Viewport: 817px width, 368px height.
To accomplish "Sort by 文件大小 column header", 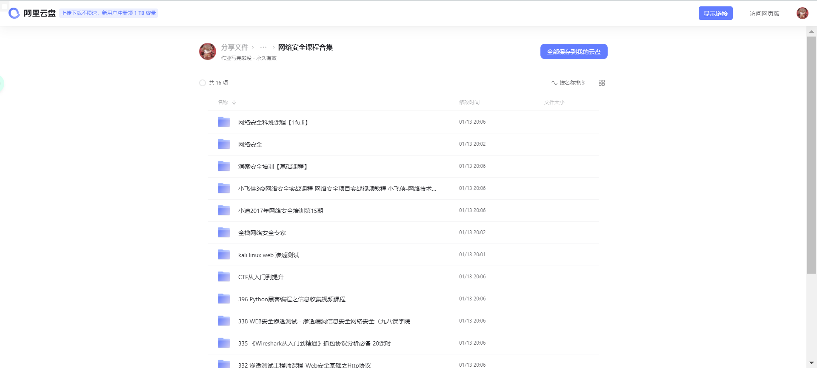I will point(554,102).
